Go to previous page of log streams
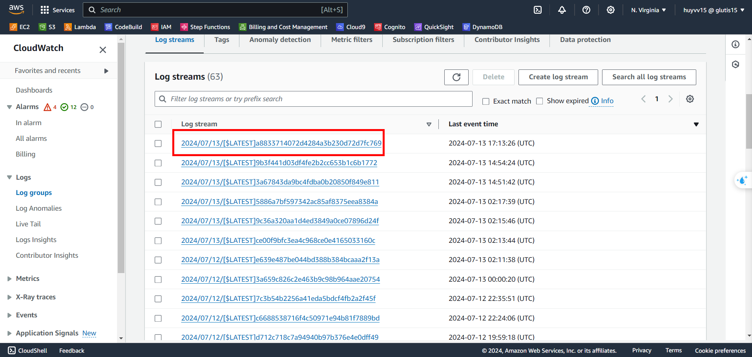Viewport: 752px width, 357px height. (x=644, y=99)
